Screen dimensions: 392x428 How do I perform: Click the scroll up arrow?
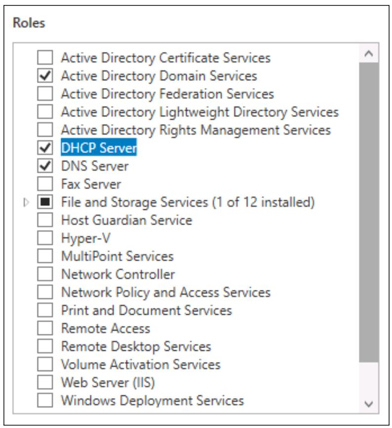(369, 53)
